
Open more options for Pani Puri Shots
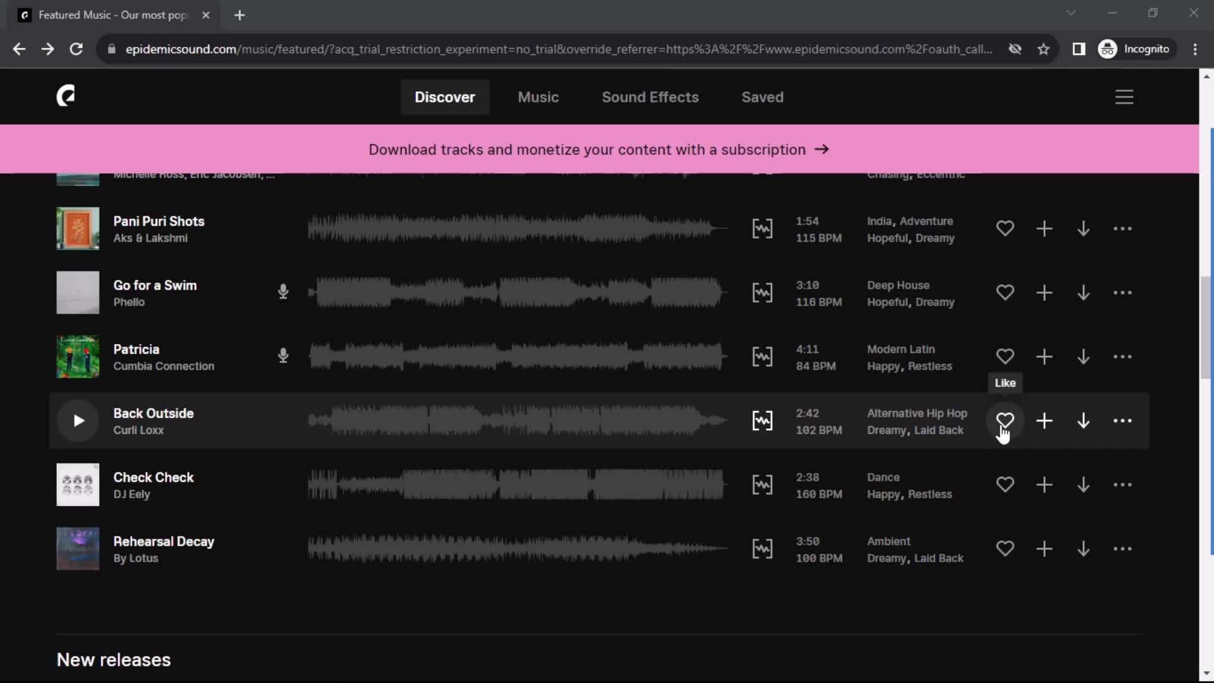pyautogui.click(x=1122, y=228)
